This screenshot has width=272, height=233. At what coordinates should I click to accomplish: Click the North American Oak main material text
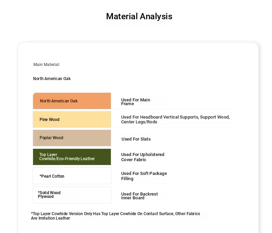pyautogui.click(x=52, y=79)
